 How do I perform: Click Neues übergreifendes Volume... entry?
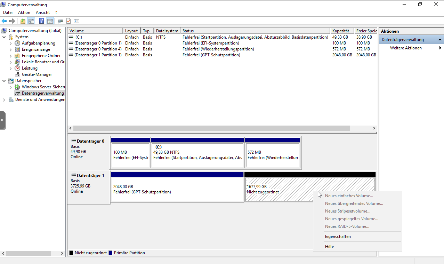tap(357, 203)
